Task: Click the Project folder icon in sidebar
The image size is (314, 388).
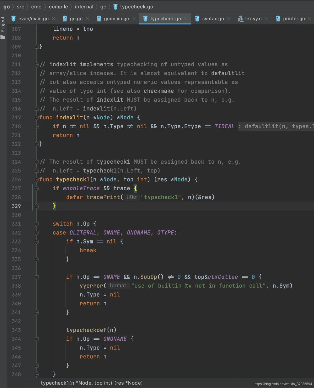Action: click(3, 37)
